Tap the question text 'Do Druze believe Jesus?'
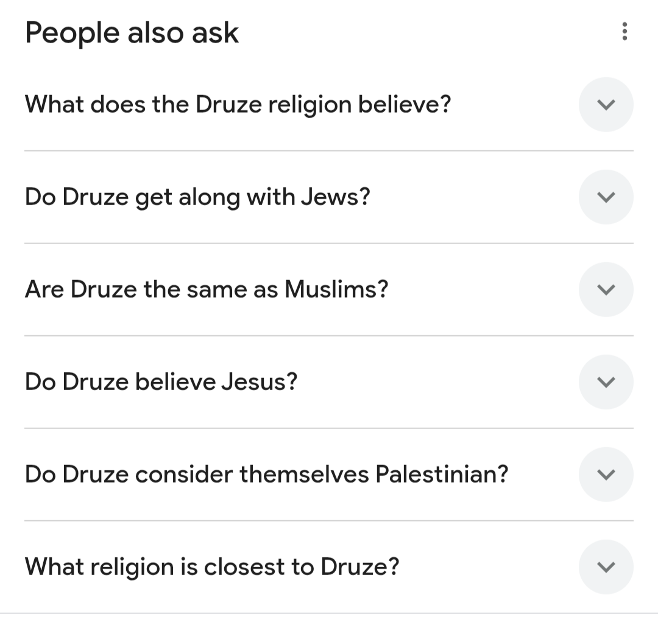 click(x=161, y=382)
